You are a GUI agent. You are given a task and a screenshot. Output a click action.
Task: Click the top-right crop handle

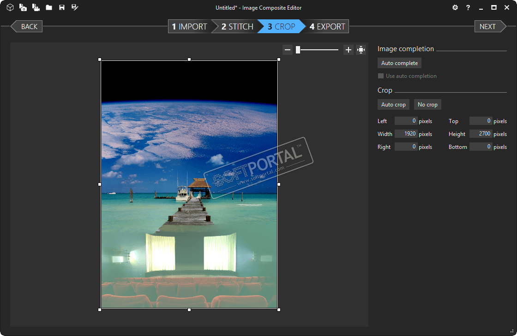tap(279, 59)
